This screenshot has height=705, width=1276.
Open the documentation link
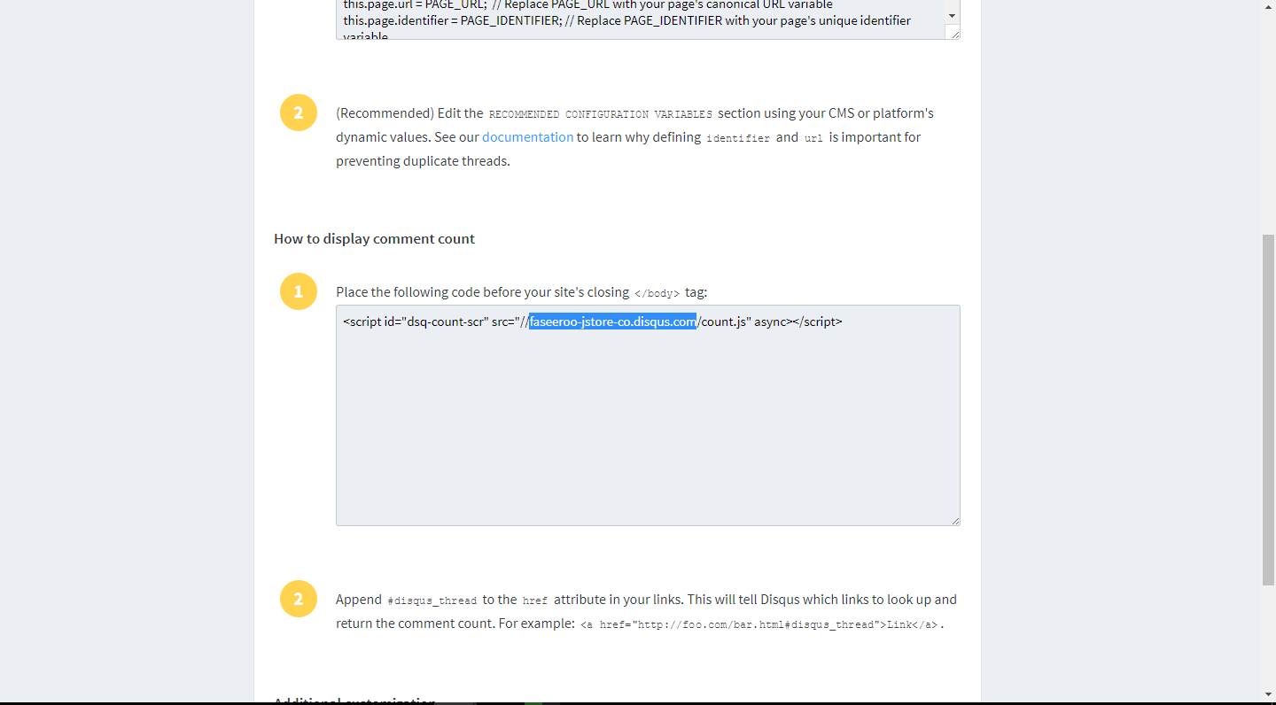coord(527,137)
